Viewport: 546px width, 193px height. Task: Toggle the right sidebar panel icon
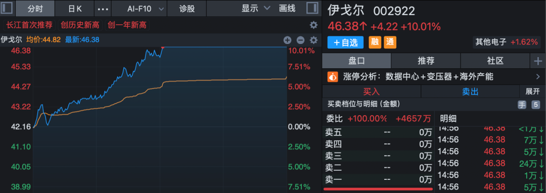click(x=312, y=8)
